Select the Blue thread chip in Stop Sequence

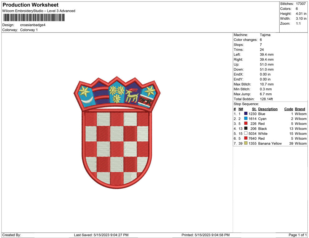(x=246, y=114)
